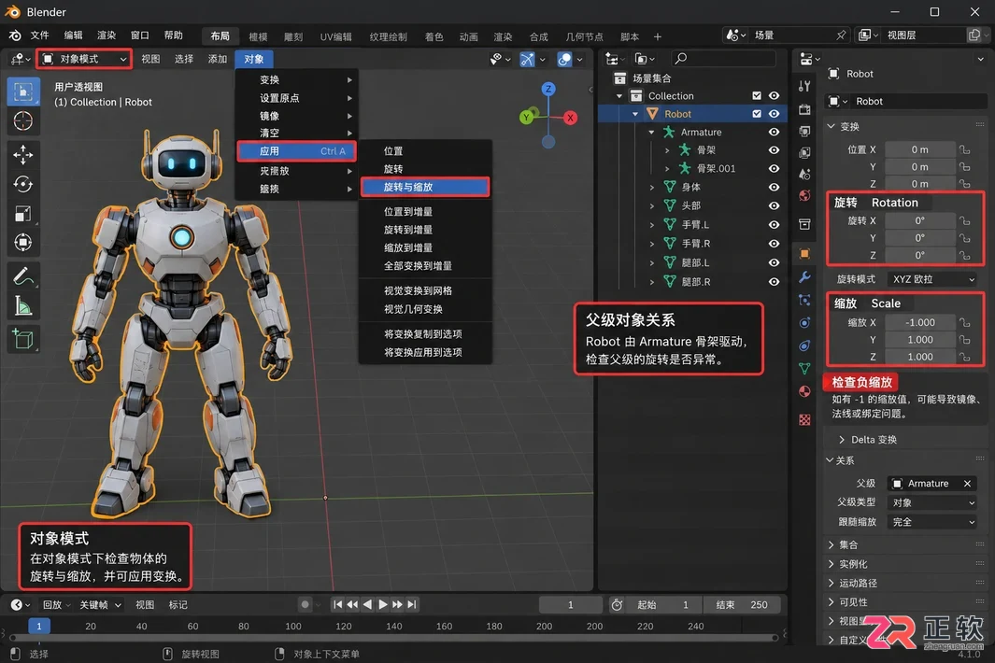995x663 pixels.
Task: Open the Render properties tab
Action: pyautogui.click(x=804, y=109)
